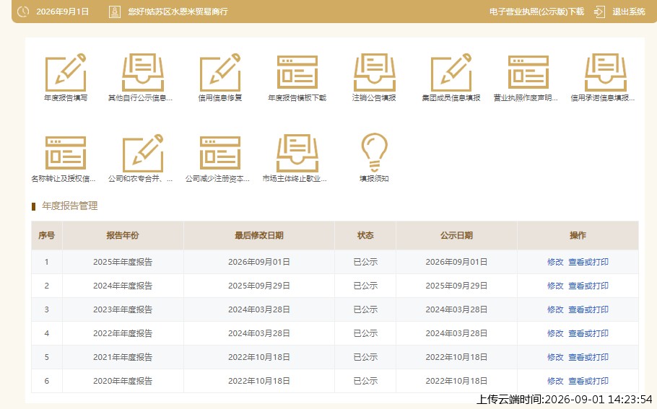Click the 操作 column header
Image resolution: width=657 pixels, height=409 pixels.
578,236
